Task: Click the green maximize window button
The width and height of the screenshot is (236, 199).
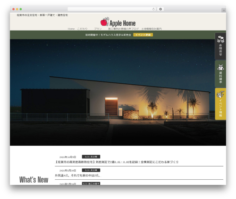Action: (21, 9)
